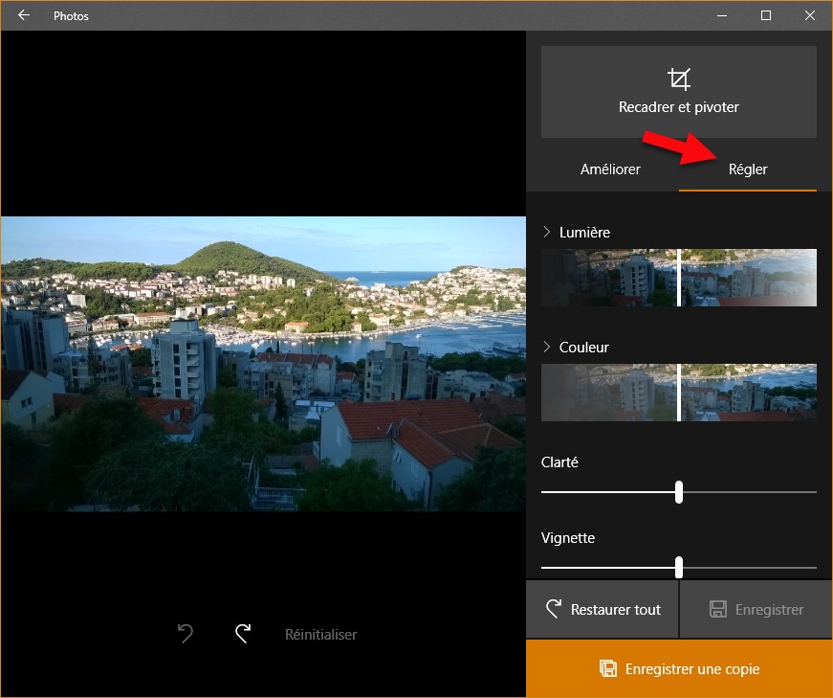Click the Clarté slider handle
Screen dimensions: 833x698
pos(679,492)
